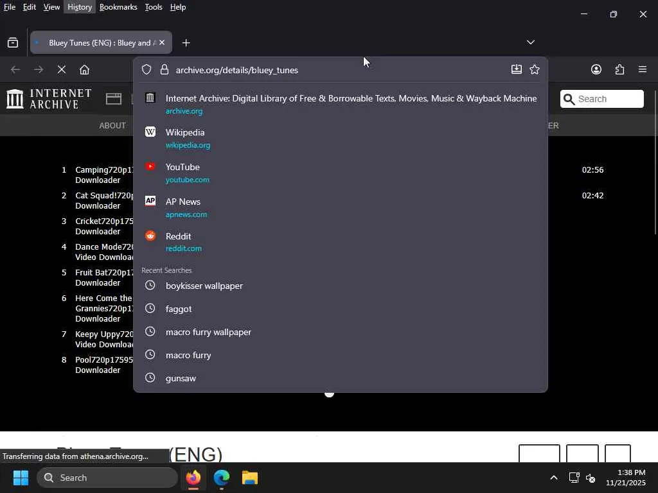Image resolution: width=658 pixels, height=493 pixels.
Task: Open Firefox View recent browsing icon
Action: click(13, 43)
